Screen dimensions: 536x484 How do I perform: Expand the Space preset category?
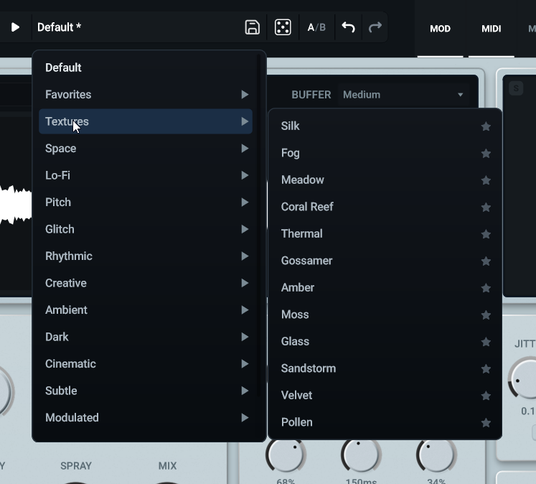(146, 149)
